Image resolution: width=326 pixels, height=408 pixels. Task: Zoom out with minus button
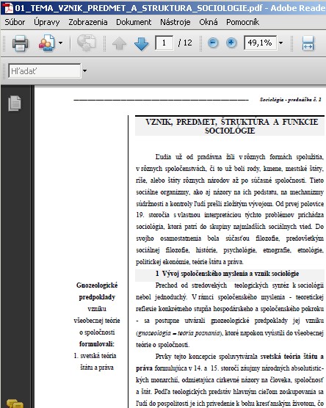click(x=213, y=43)
